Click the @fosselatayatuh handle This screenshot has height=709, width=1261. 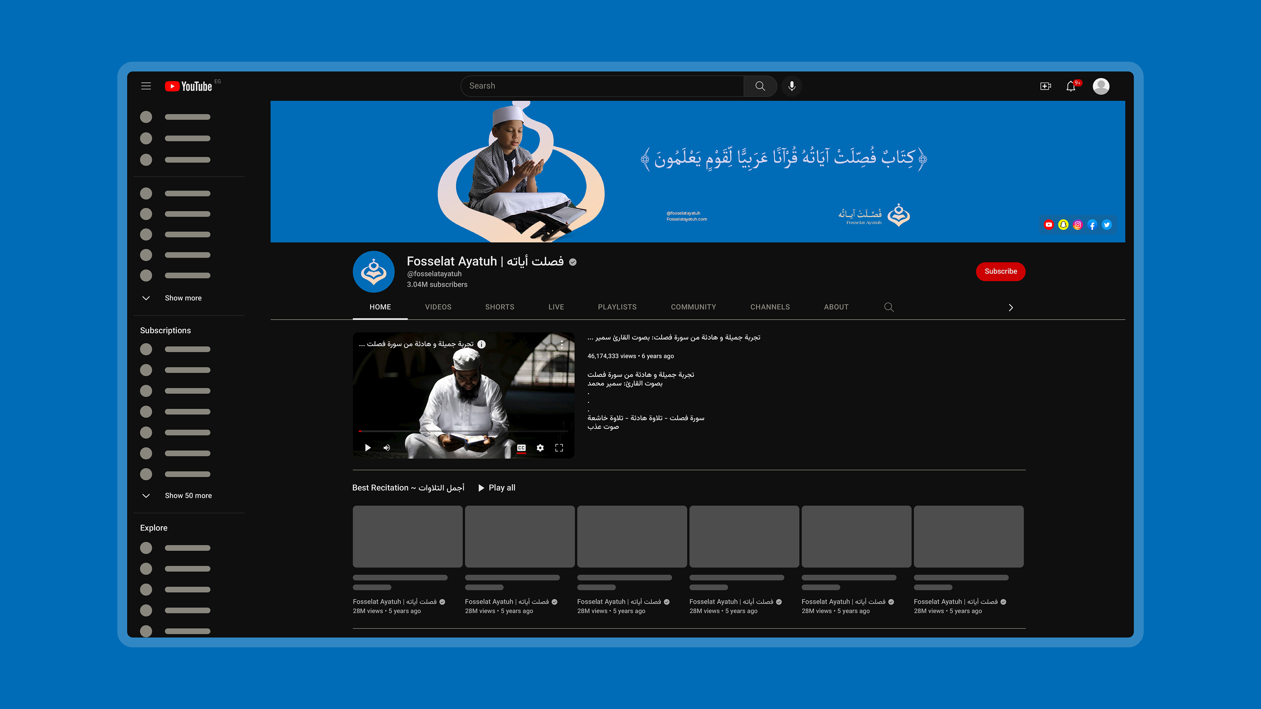[x=434, y=274]
